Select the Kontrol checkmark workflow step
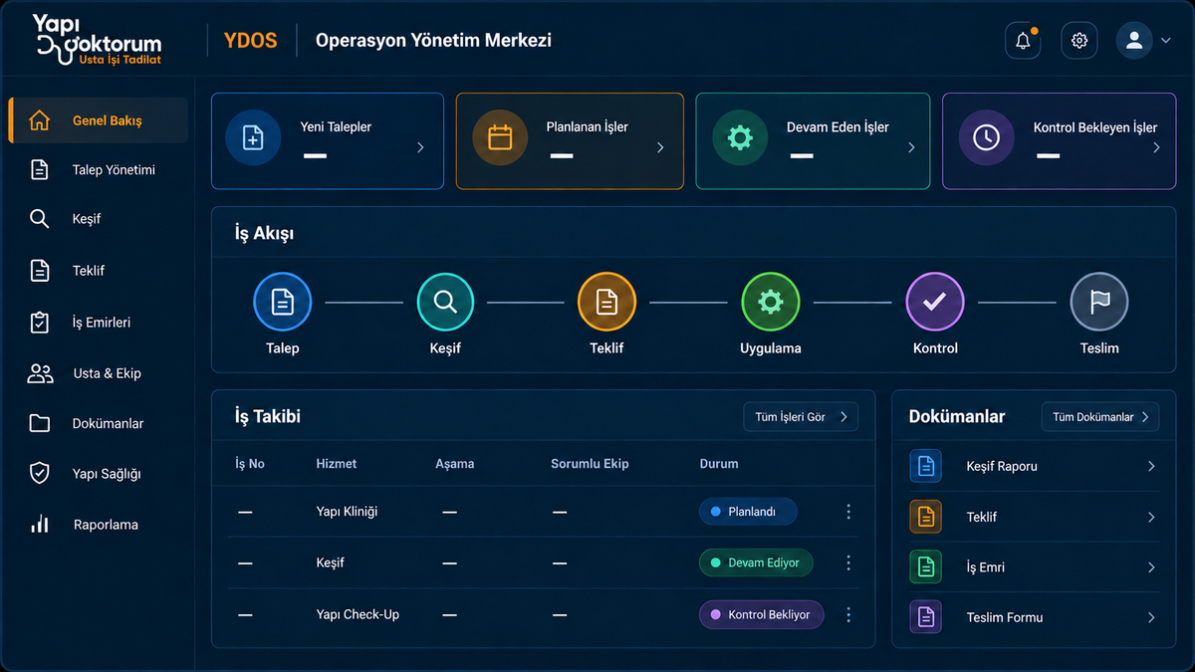This screenshot has height=672, width=1195. (935, 302)
